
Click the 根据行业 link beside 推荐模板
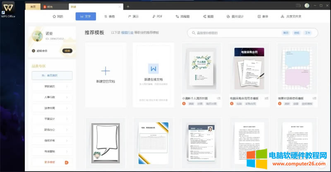pos(127,33)
